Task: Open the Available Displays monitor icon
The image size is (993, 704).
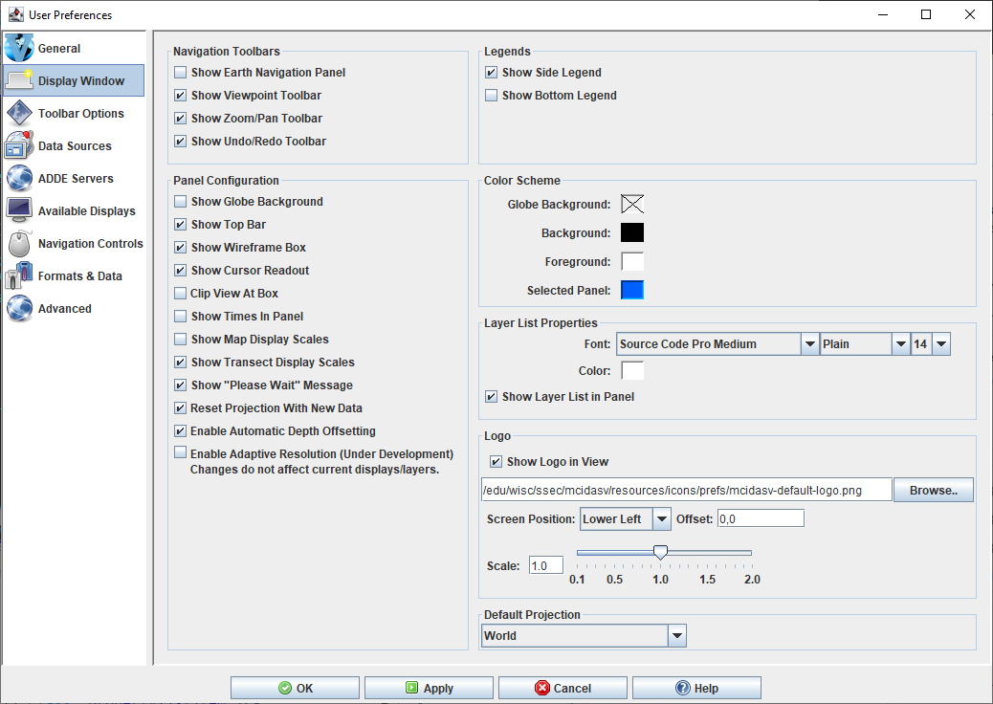Action: 19,211
